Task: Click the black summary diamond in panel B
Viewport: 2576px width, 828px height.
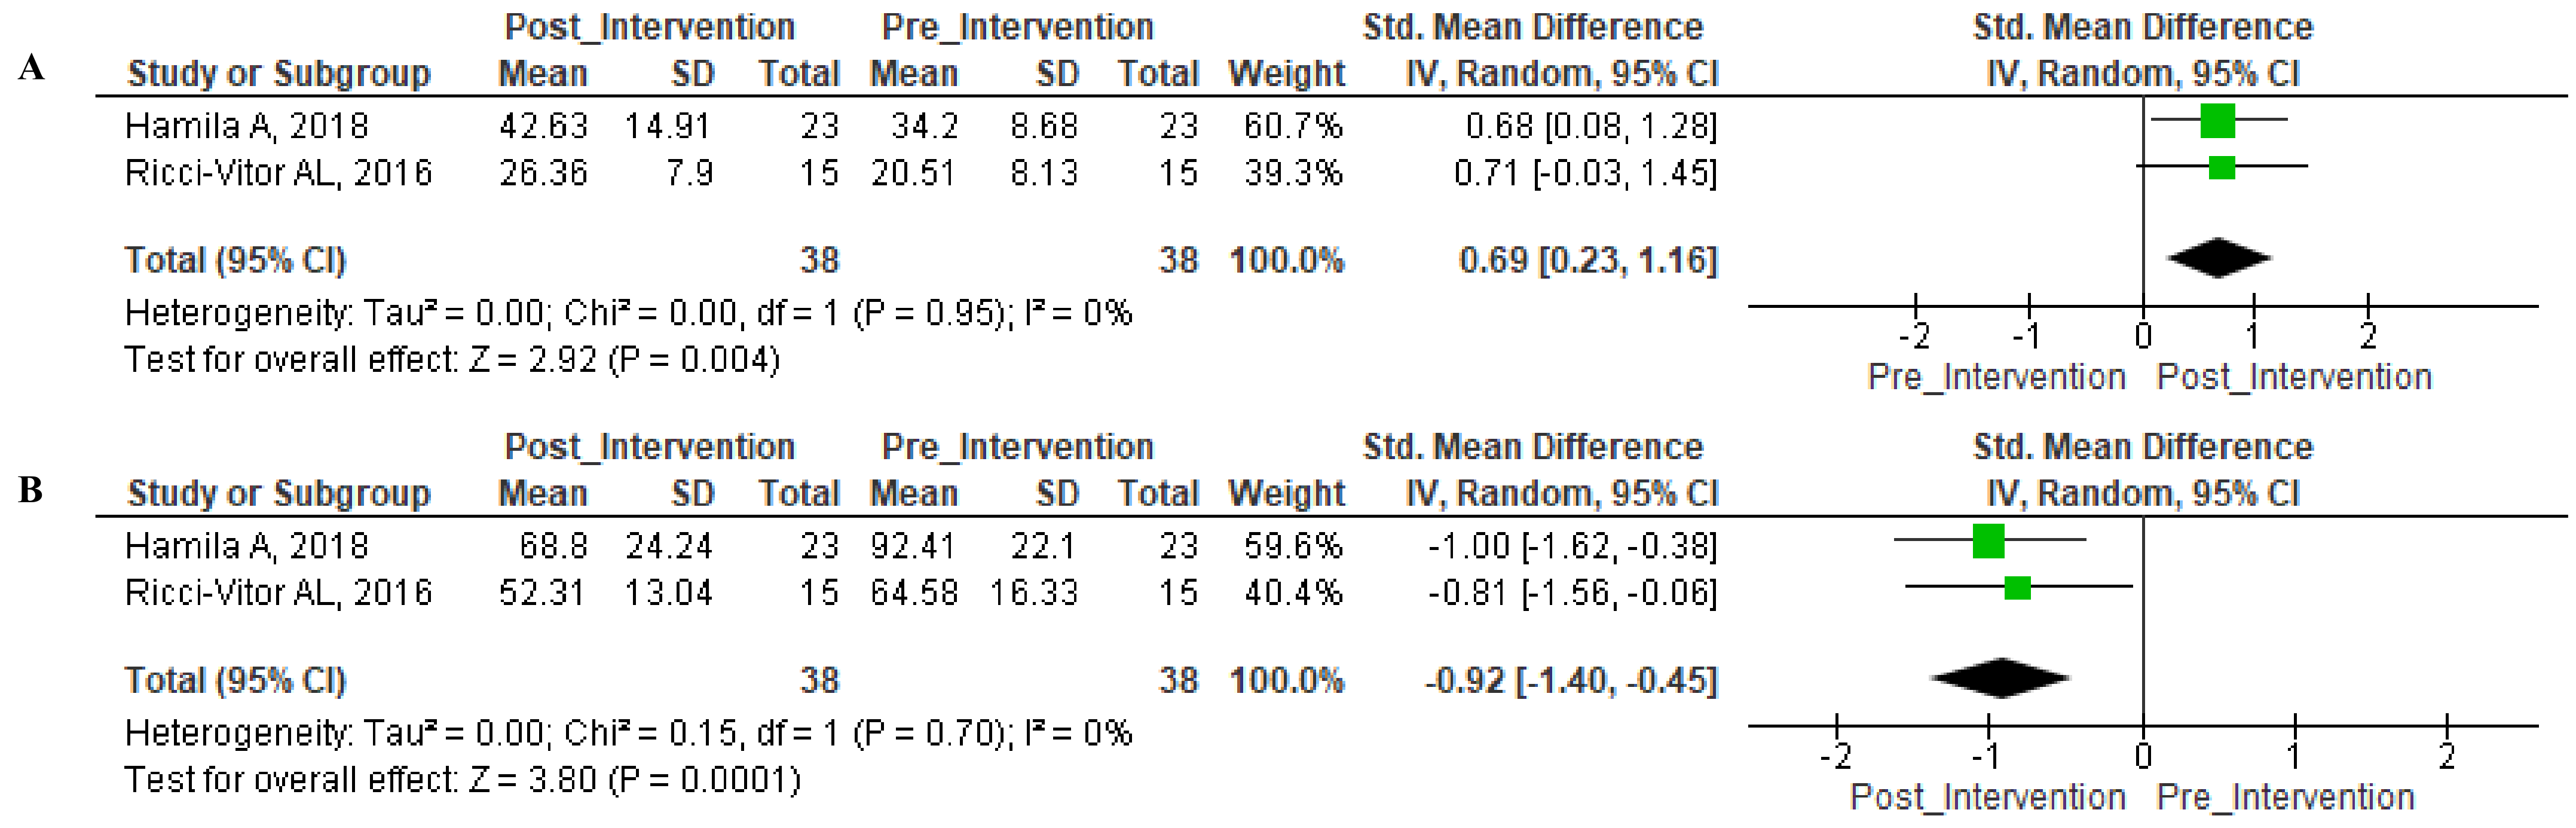Action: [2000, 678]
